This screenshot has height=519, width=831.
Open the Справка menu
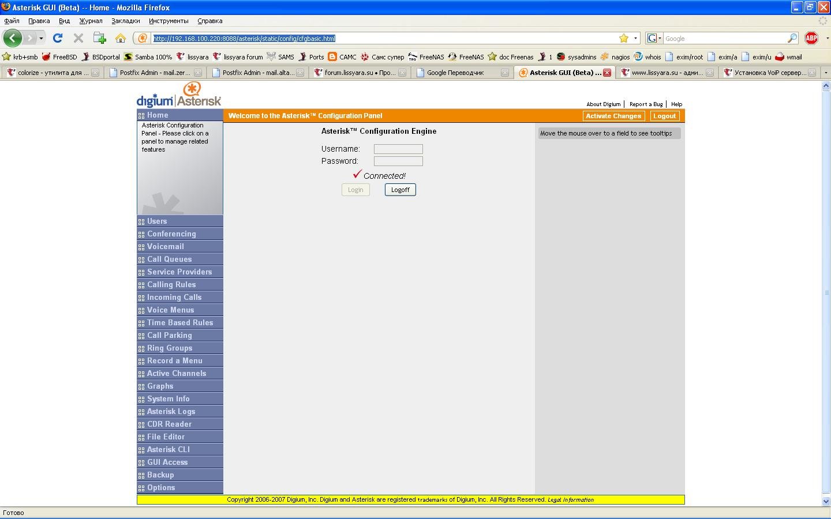tap(209, 21)
